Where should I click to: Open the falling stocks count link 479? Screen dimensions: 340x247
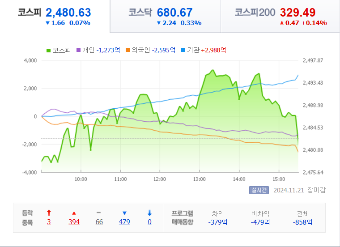tap(124, 222)
